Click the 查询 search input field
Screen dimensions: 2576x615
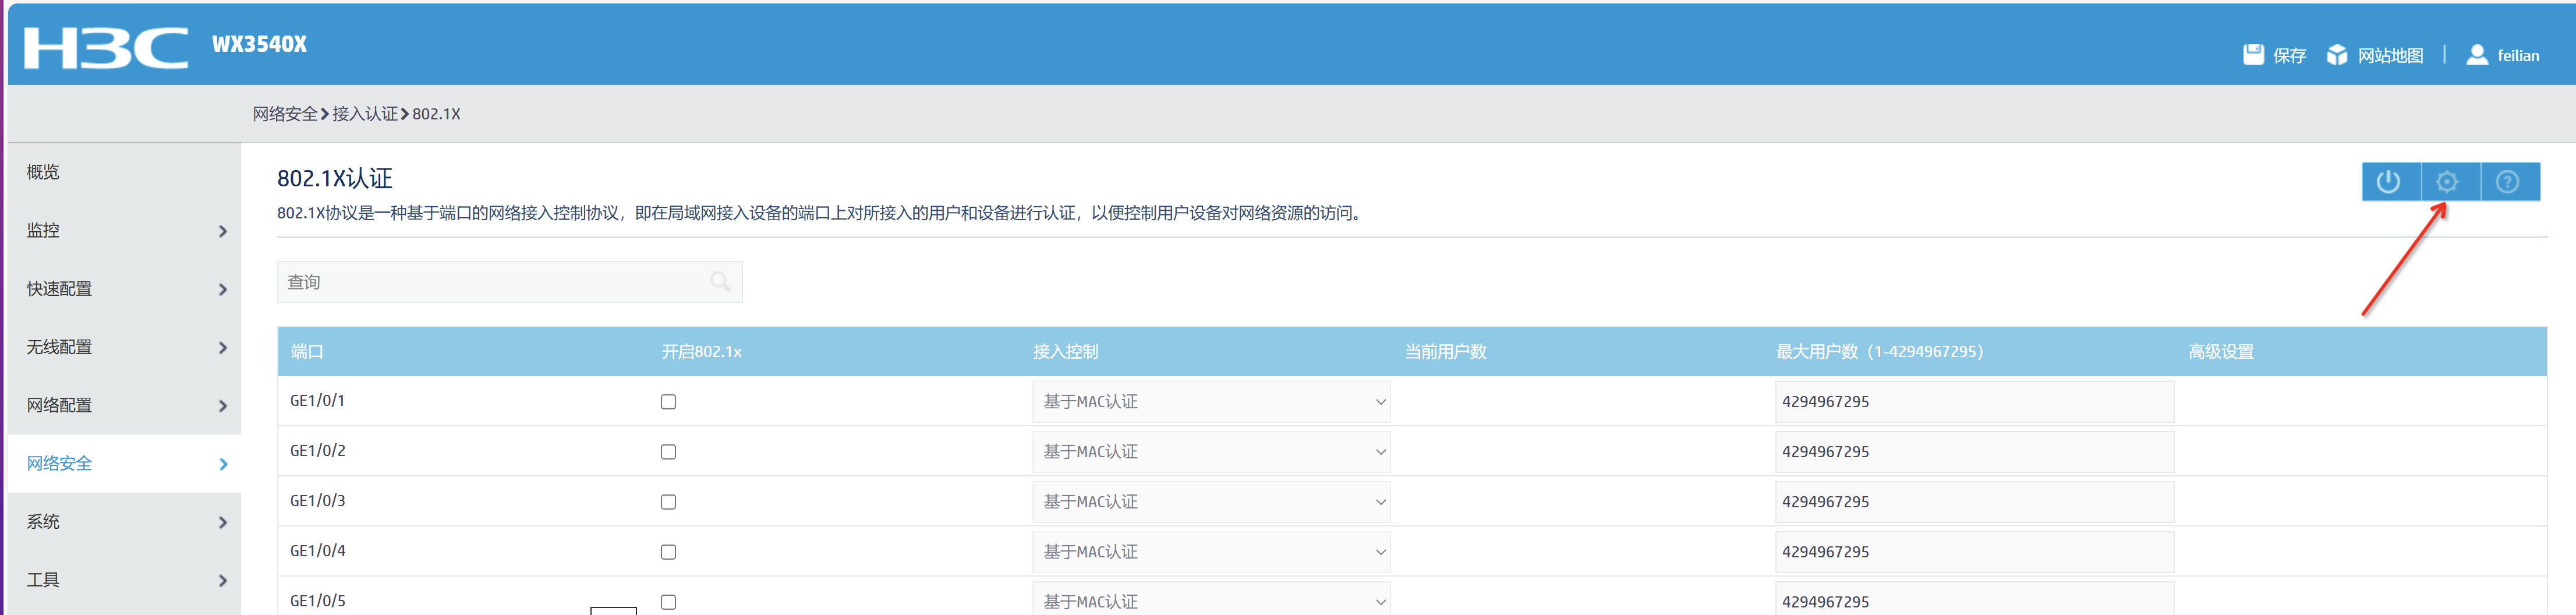click(509, 282)
